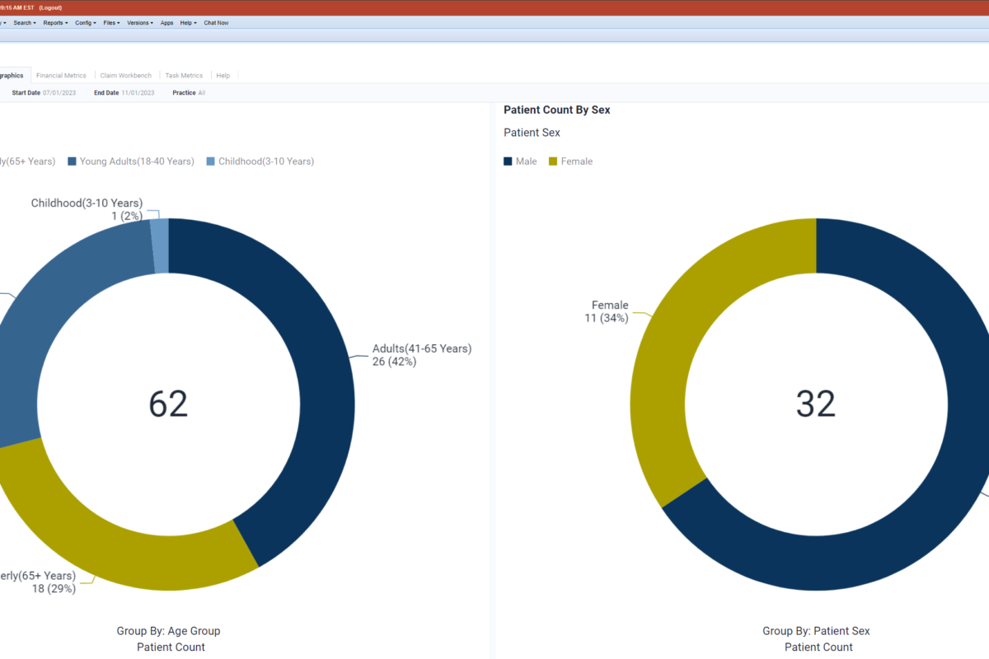This screenshot has height=659, width=989.
Task: Toggle the Young Adults legend swatch
Action: tap(73, 161)
